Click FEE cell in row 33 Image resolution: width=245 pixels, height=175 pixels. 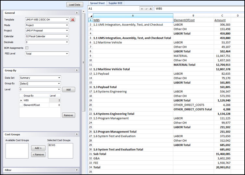133,163
